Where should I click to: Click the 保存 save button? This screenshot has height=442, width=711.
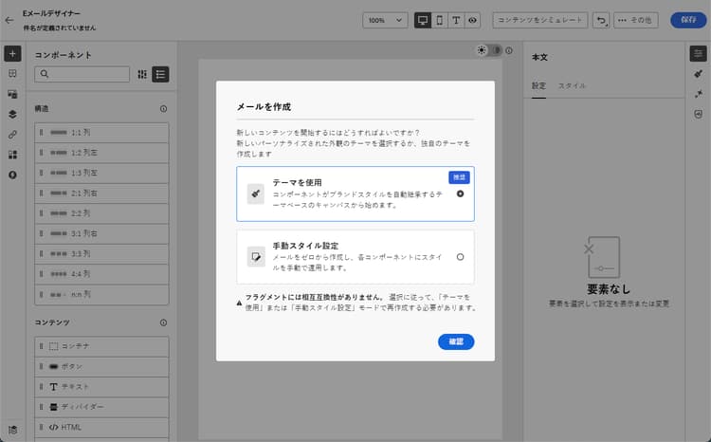[688, 20]
